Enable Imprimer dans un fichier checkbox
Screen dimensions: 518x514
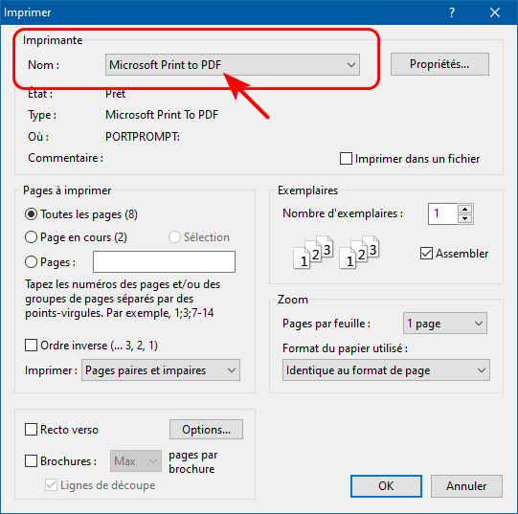click(x=346, y=158)
